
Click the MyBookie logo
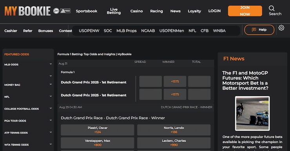click(x=27, y=11)
